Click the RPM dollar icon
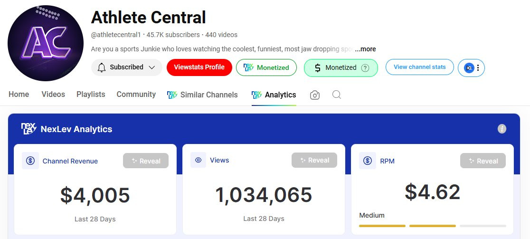530x239 pixels. coord(367,161)
